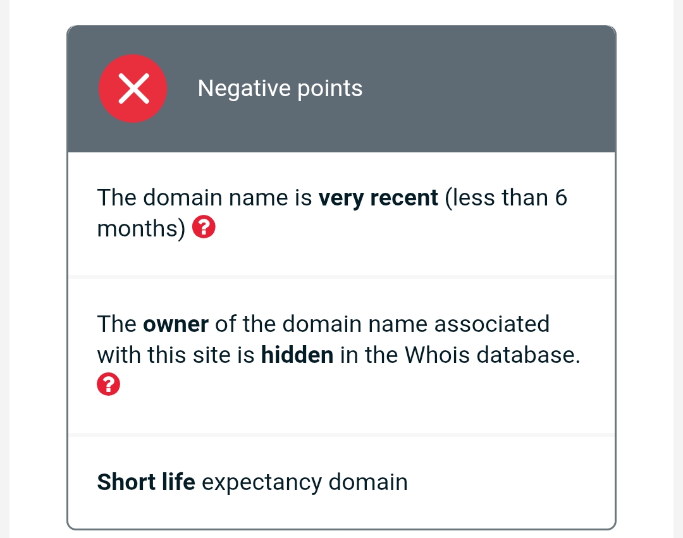Click the red X icon in header
This screenshot has height=538, width=683.
[133, 89]
